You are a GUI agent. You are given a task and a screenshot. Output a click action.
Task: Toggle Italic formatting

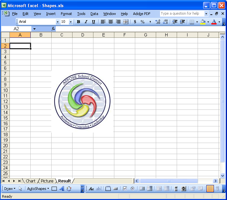86,22
